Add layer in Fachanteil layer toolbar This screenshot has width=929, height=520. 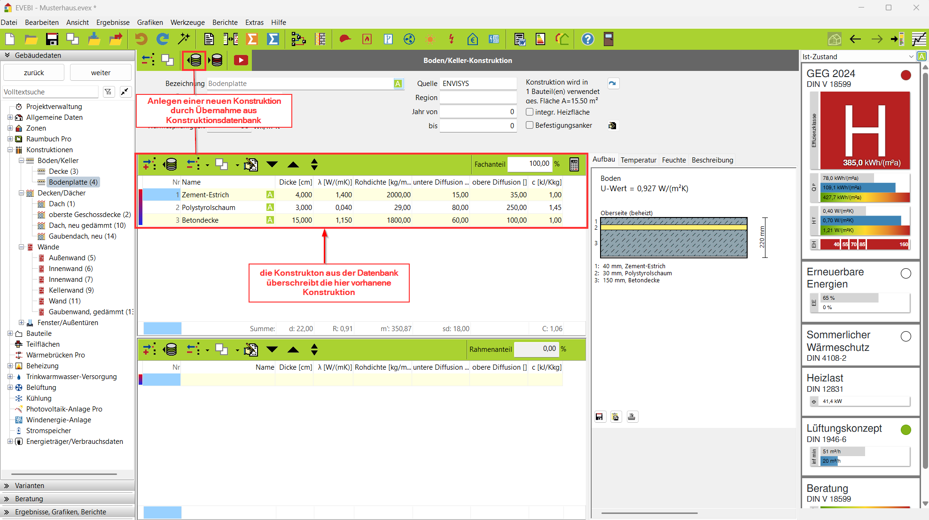(149, 164)
